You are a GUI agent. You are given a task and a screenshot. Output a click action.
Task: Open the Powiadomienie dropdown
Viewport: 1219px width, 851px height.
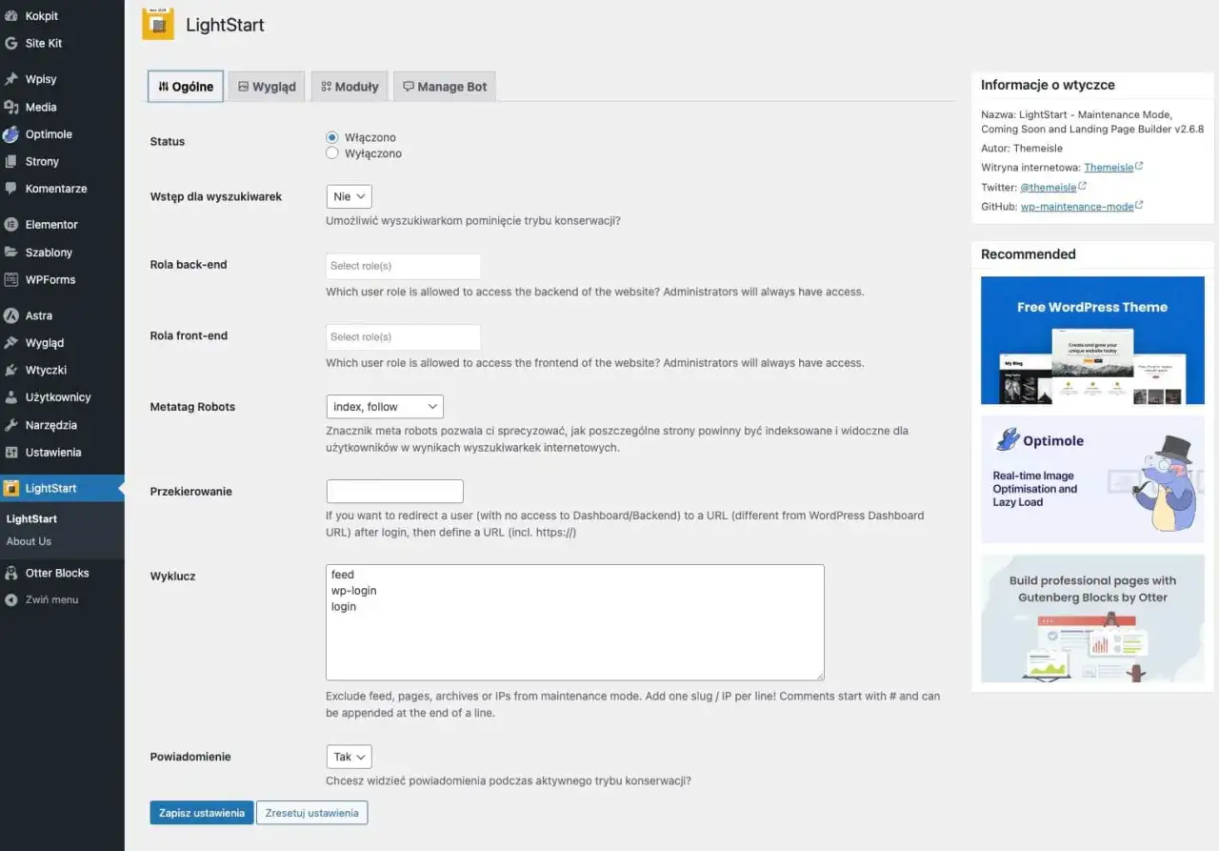pyautogui.click(x=349, y=757)
